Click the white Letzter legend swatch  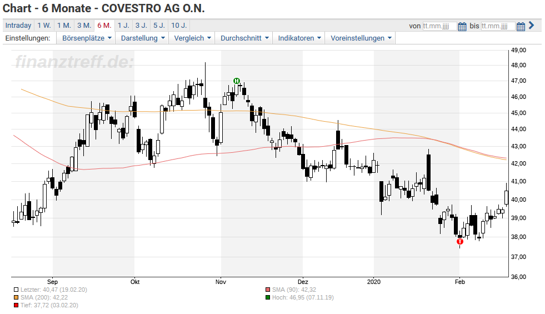point(16,290)
